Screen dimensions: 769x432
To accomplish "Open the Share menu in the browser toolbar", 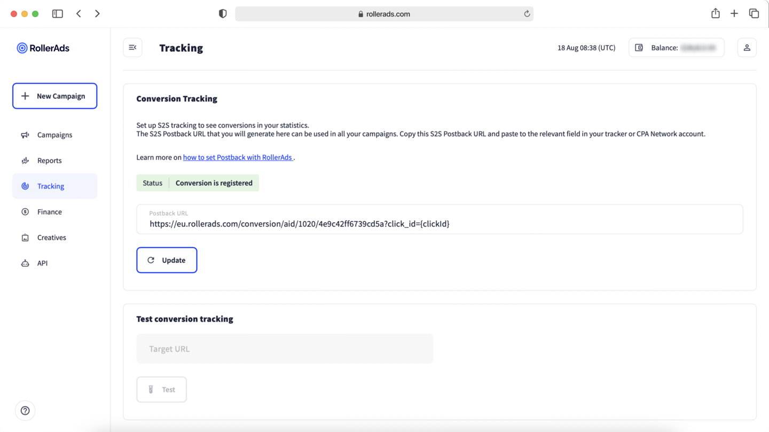I will [x=716, y=13].
